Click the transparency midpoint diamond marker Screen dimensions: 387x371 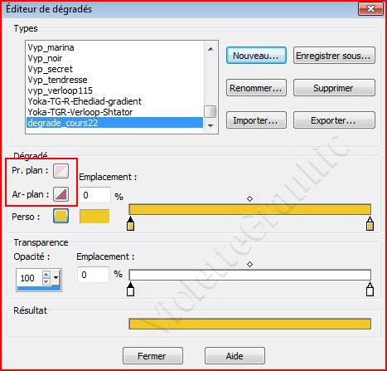[249, 264]
